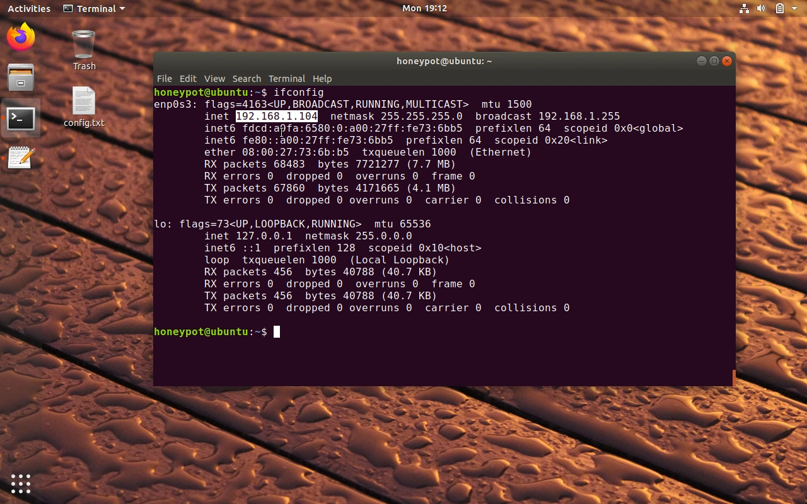
Task: Click the network status icon
Action: pyautogui.click(x=744, y=8)
